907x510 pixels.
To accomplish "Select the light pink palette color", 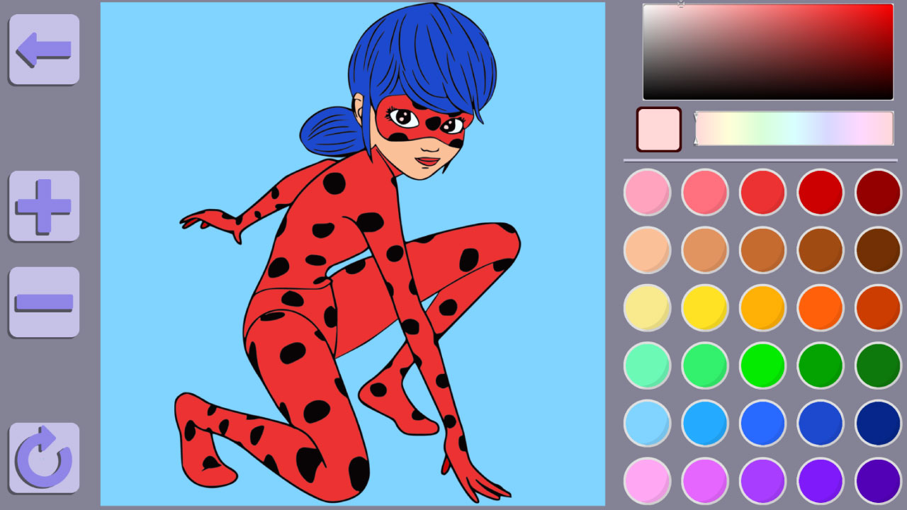I will click(x=647, y=192).
